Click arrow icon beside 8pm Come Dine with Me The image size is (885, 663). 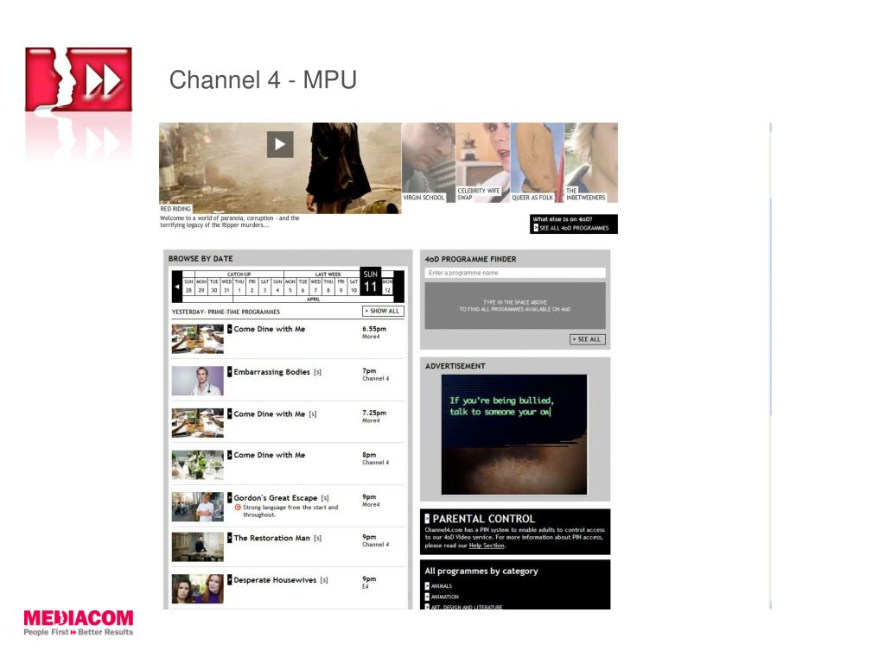tap(230, 455)
